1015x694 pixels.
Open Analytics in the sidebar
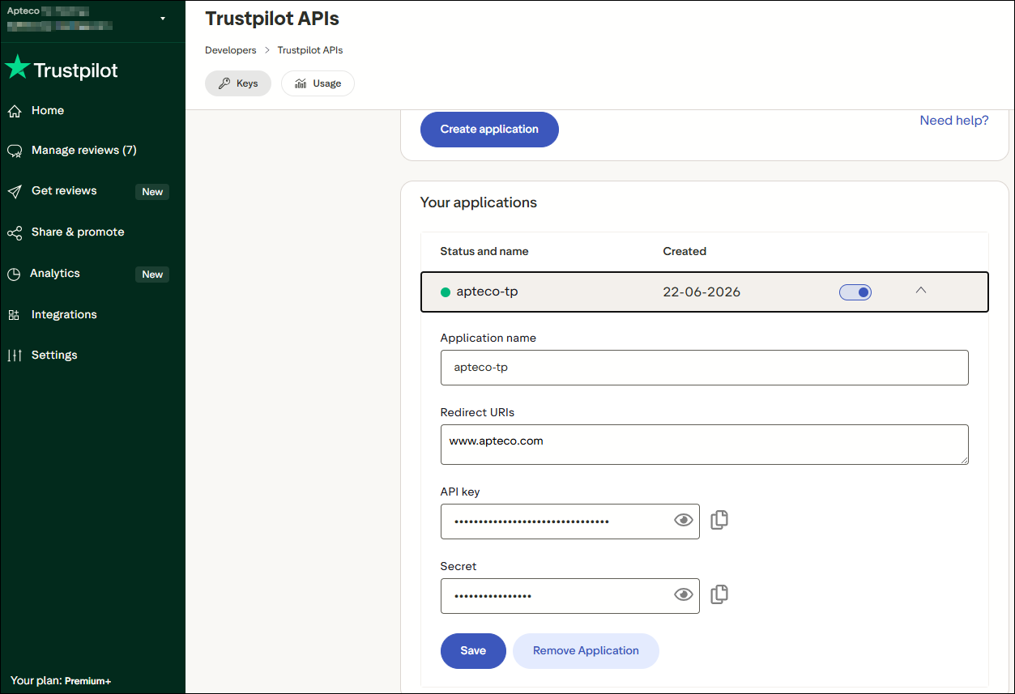[x=55, y=274]
